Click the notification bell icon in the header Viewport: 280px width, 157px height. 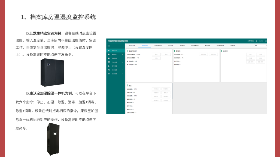256,41
